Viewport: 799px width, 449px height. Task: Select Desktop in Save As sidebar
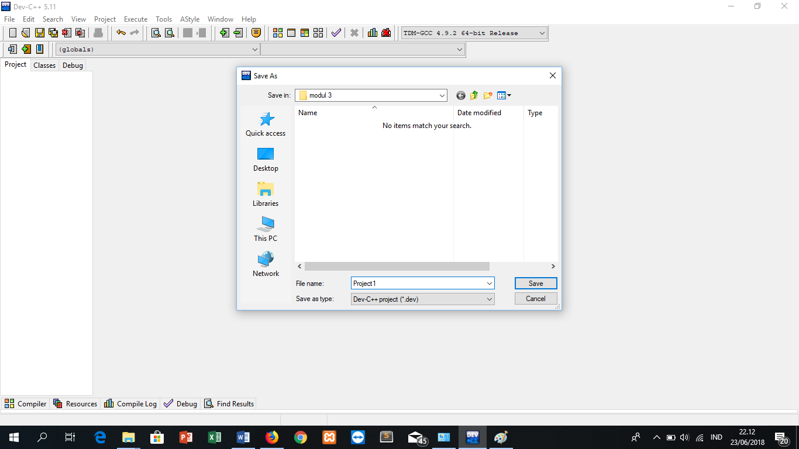266,160
